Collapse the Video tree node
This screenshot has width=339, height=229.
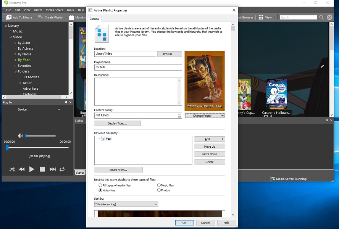10,37
